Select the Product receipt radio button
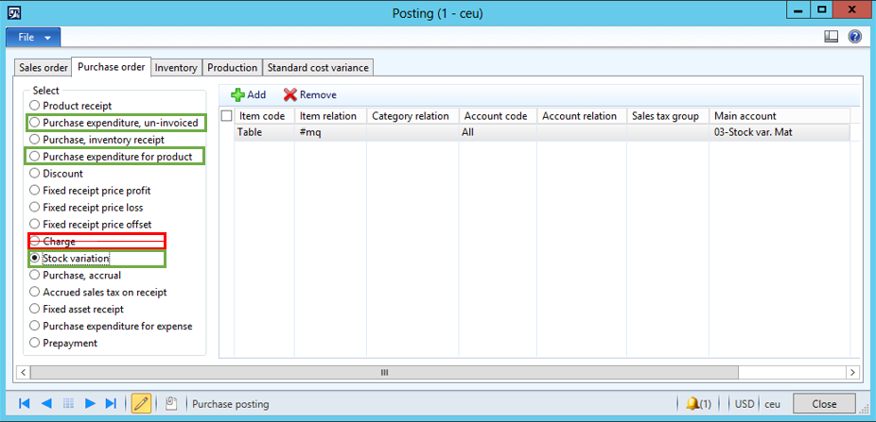The image size is (876, 422). [x=36, y=106]
